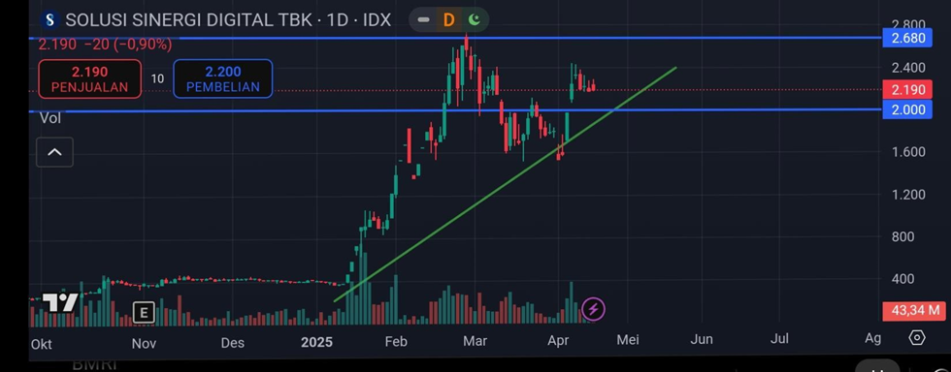Click the 2.190 PENJUALAN sell button
The height and width of the screenshot is (372, 951).
tap(89, 78)
